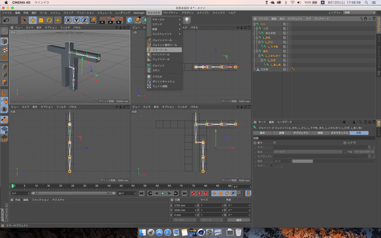Click the magnet Snap icon in left palette
Screen dimensions: 381x238
tap(4, 120)
